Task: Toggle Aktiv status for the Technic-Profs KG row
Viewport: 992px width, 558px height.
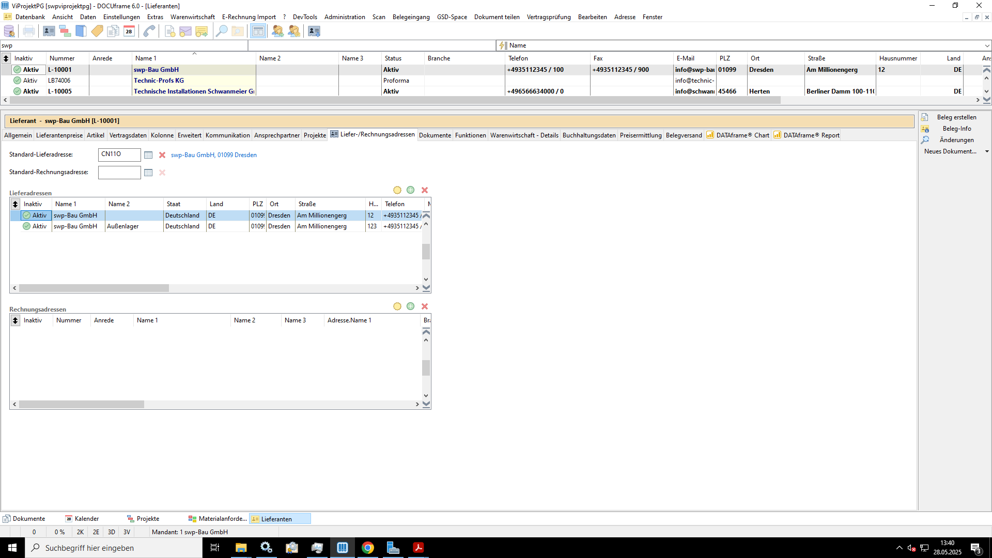Action: 18,81
